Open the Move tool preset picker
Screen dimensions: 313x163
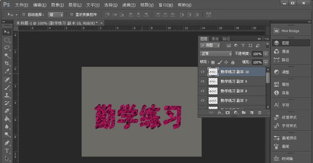point(17,15)
